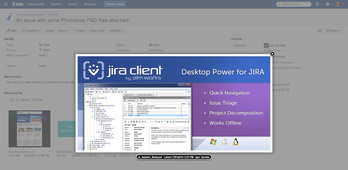348x170 pixels.
Task: Click Igor Sereda assignee name
Action: (277, 45)
